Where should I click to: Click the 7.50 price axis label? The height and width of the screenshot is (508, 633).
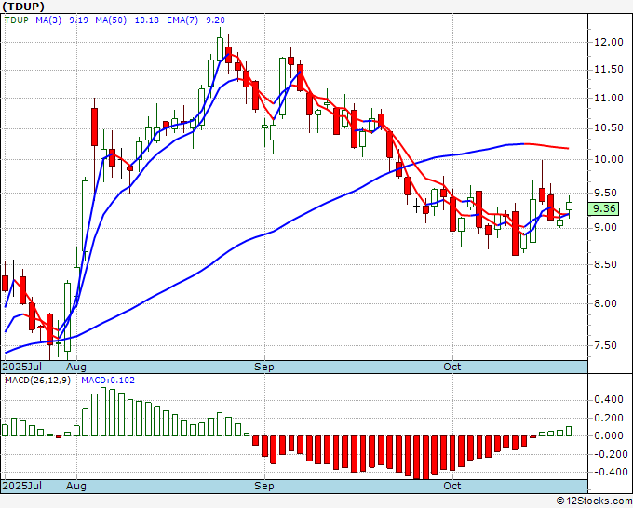605,345
